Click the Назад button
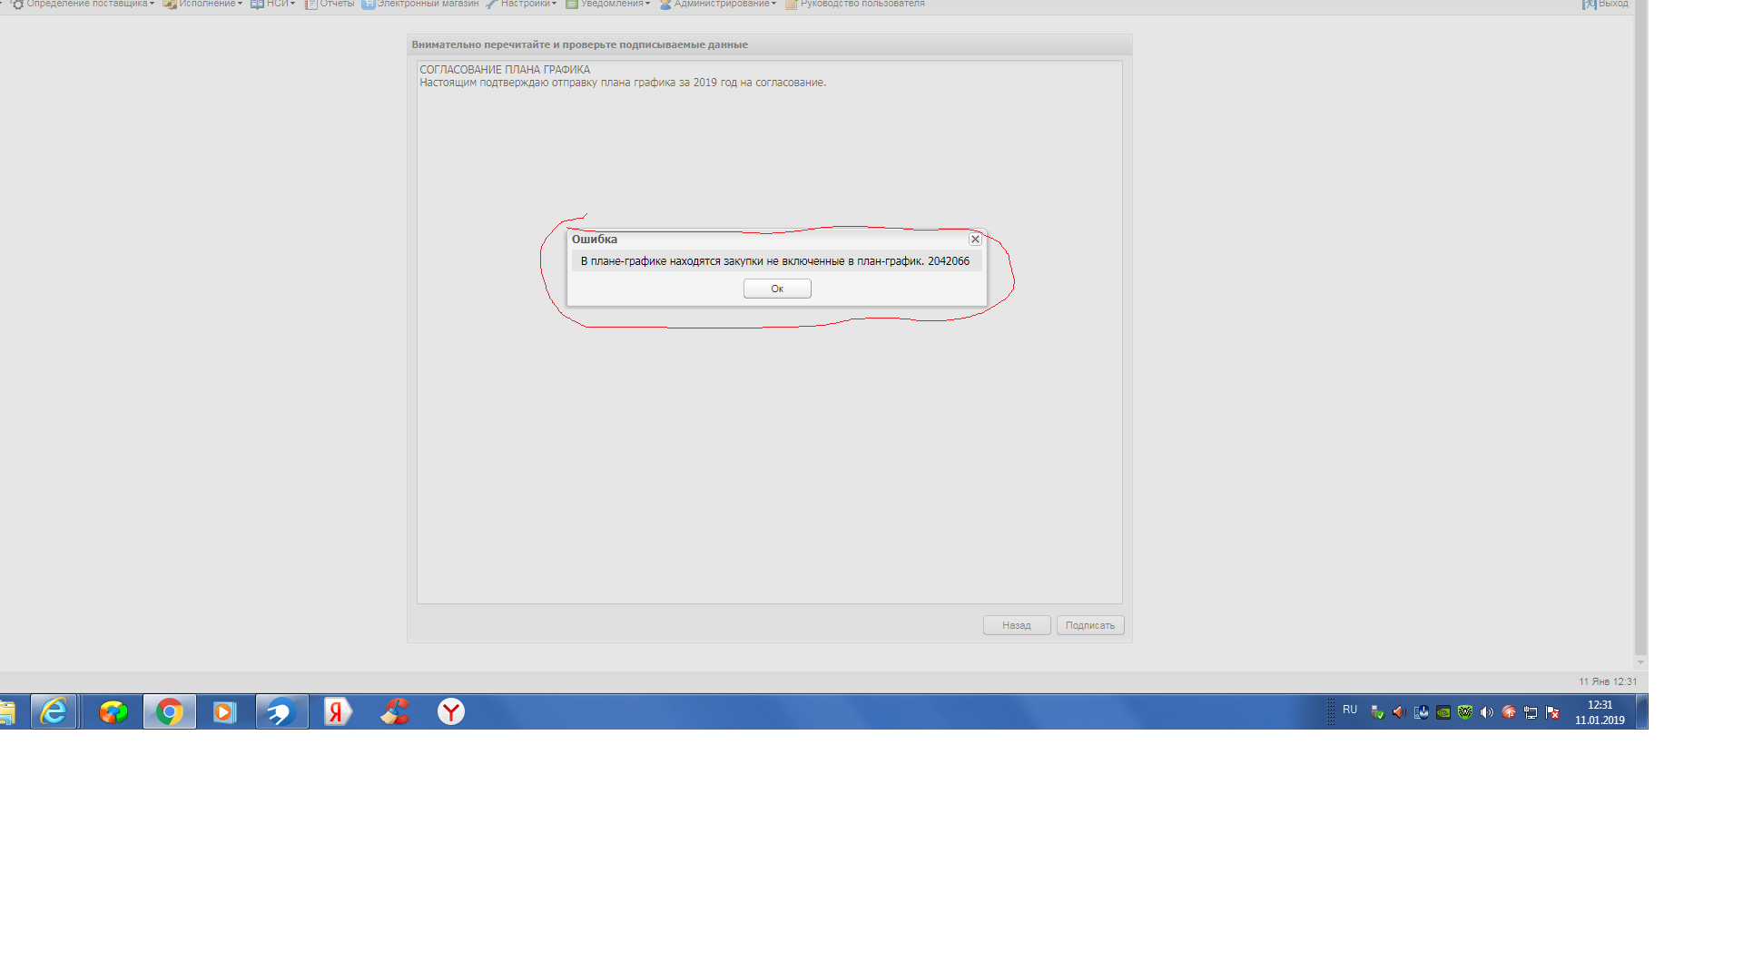 point(1017,625)
